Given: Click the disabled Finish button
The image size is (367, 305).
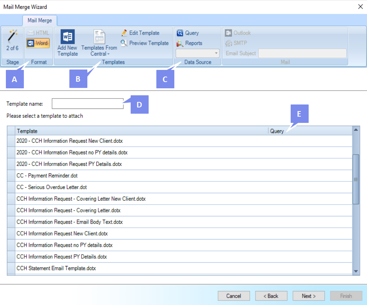Looking at the screenshot, I should coord(346,296).
